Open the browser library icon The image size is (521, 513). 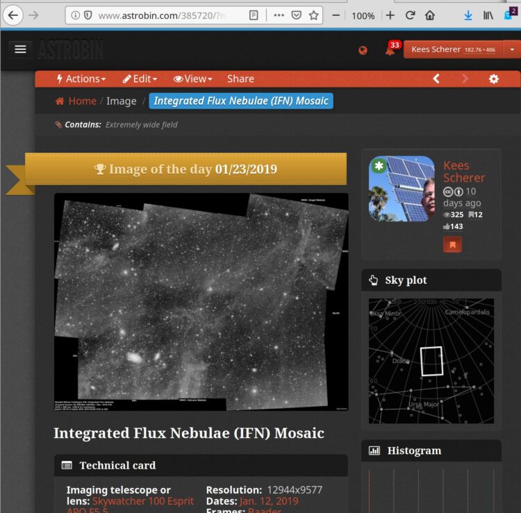coord(488,15)
